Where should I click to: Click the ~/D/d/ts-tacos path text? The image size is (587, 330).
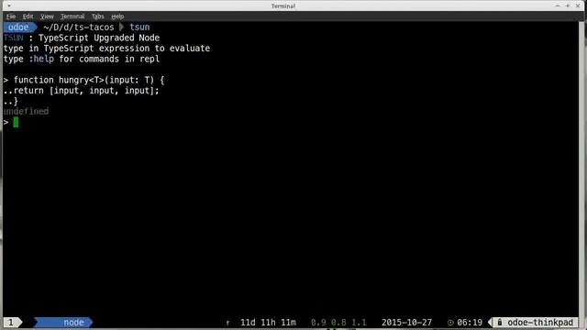pos(79,27)
